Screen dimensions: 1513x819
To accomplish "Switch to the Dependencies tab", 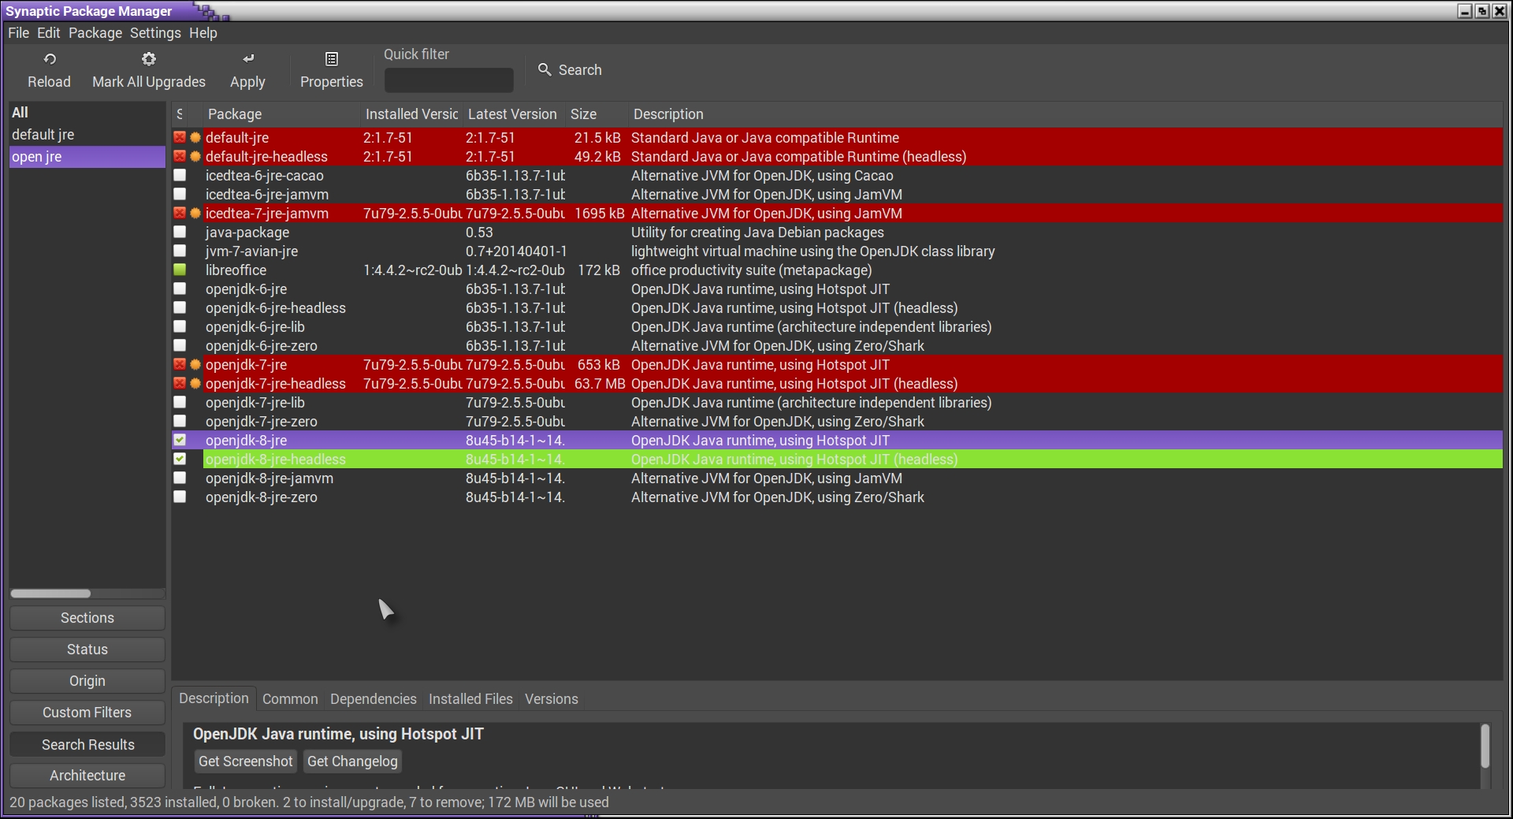I will [x=373, y=699].
